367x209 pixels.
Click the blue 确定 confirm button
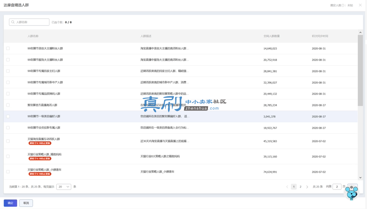10,203
